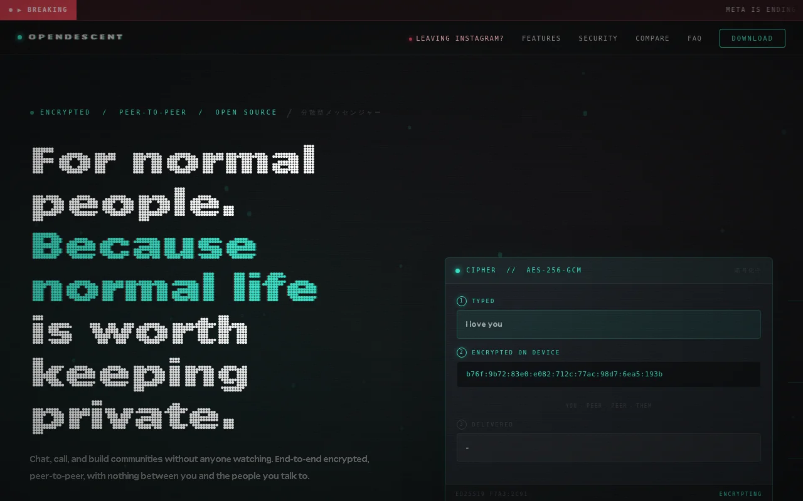Viewport: 803px width, 501px height.
Task: Jump to the FAQ section
Action: tap(694, 39)
